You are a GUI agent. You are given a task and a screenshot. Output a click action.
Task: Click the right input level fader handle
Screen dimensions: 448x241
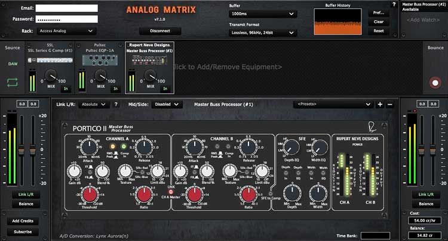33,150
